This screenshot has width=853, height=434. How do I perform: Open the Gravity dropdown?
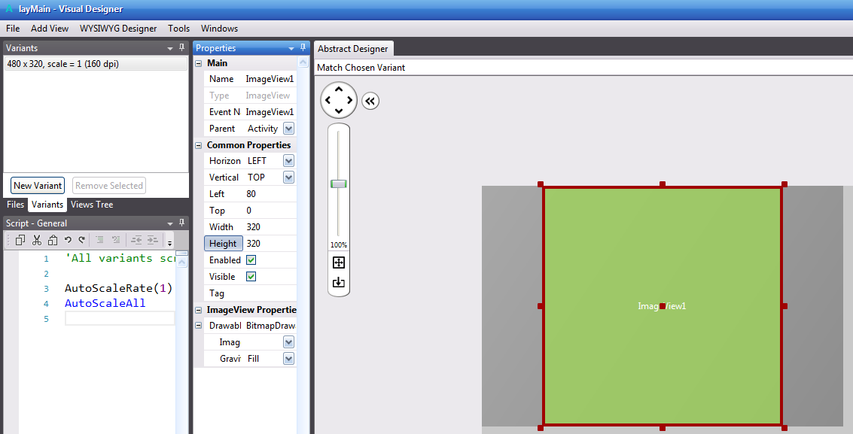click(x=289, y=359)
